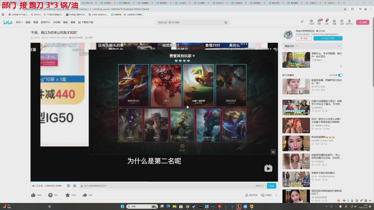Open the recommended video thumbnail with 01:16 duration
Screen dimensions: 374x210
pyautogui.click(x=296, y=125)
